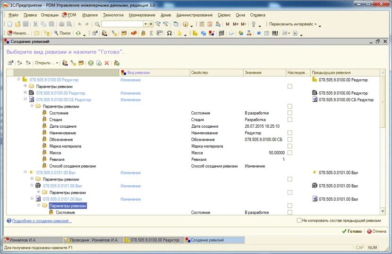Open the Администрирование menu
The image size is (392, 254).
click(194, 15)
